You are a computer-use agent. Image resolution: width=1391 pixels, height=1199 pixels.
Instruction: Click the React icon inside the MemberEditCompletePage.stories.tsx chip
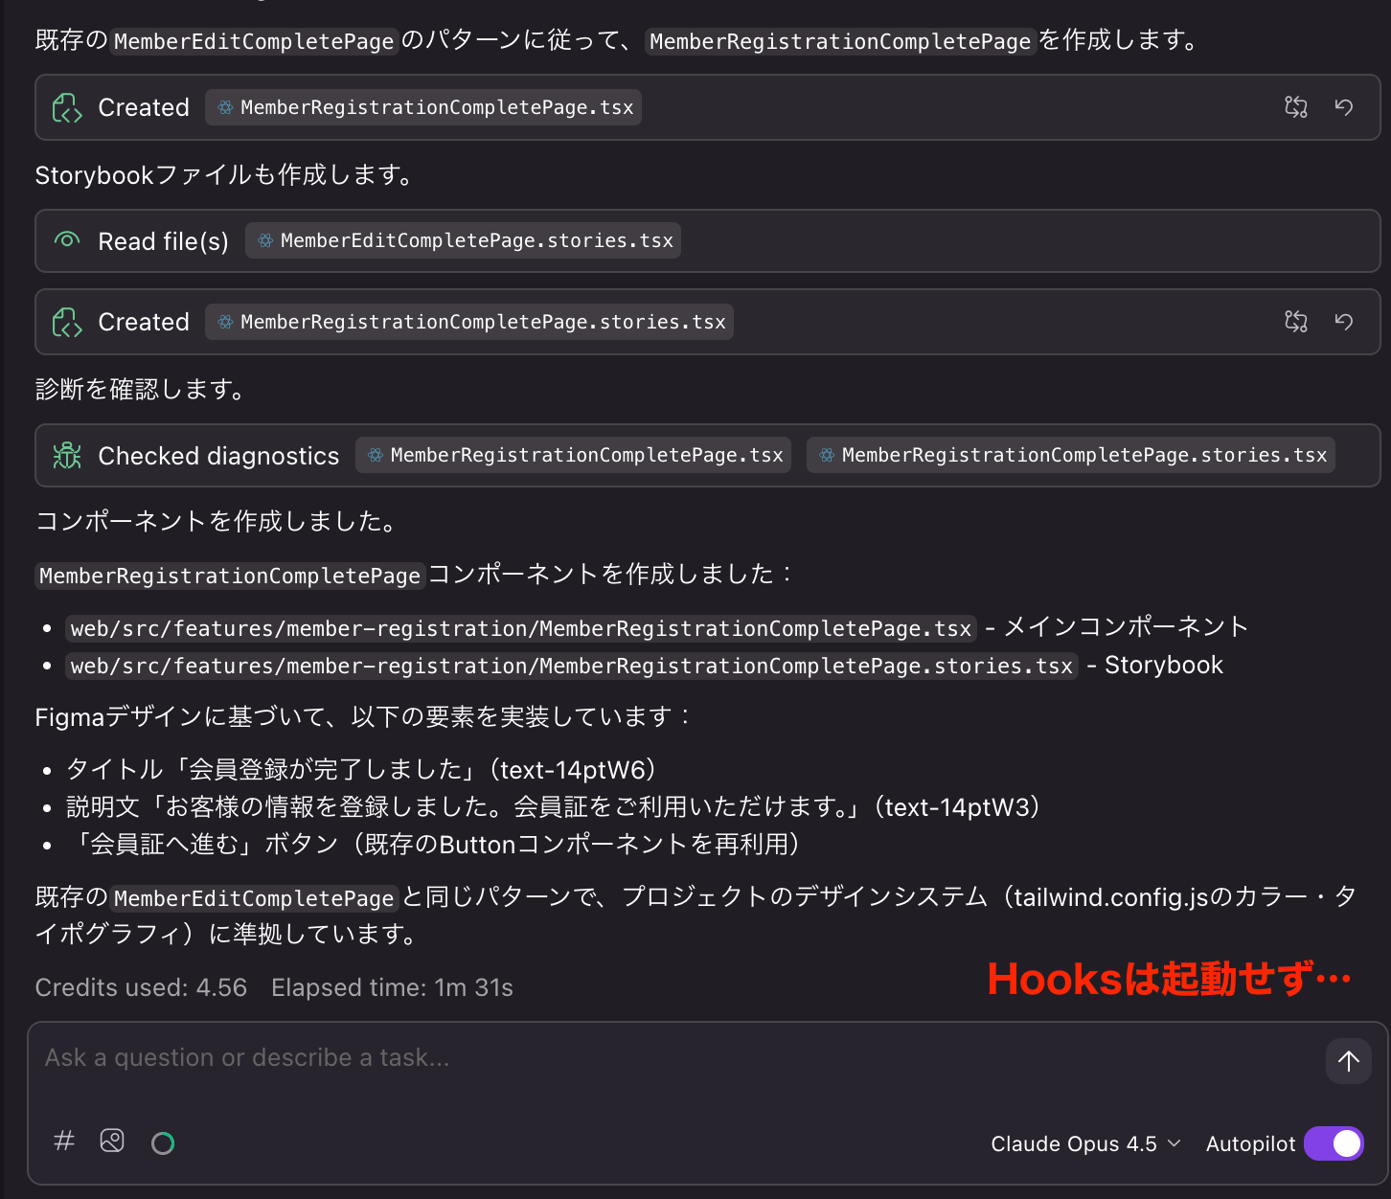coord(264,240)
